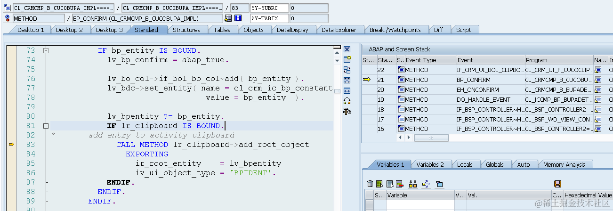Click the SY-TABIX variable field
This screenshot has width=613, height=211.
tap(269, 18)
